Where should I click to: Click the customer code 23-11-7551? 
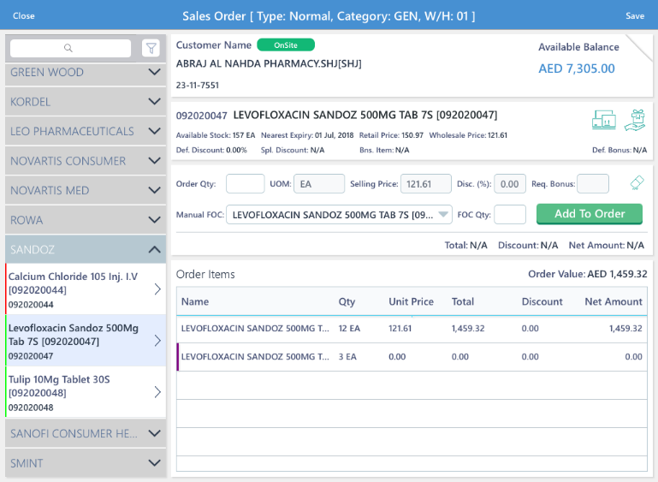[198, 86]
